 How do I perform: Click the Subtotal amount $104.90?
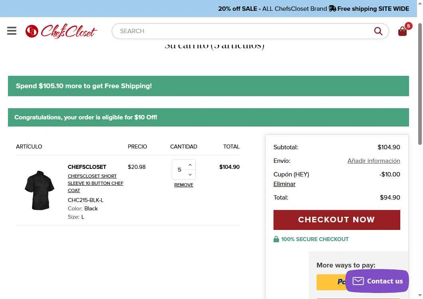[389, 147]
